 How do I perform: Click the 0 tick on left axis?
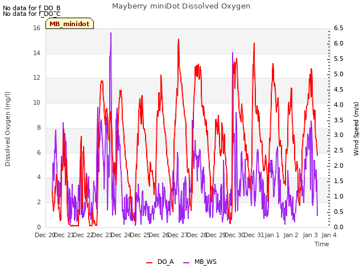[39, 227]
